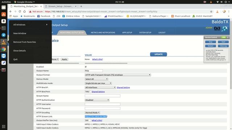The width and height of the screenshot is (232, 130).
Task: Click the Stream Name input field
Action: pos(103,96)
